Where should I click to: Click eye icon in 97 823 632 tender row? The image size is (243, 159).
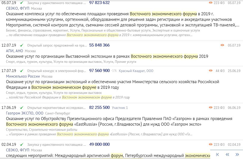click(x=210, y=3)
